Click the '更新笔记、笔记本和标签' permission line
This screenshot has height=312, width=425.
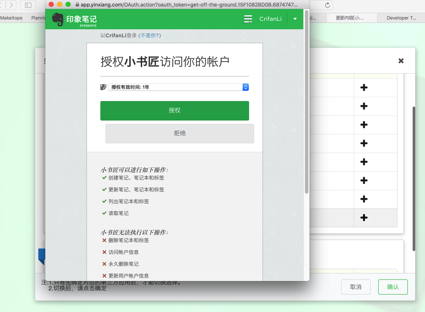(136, 190)
